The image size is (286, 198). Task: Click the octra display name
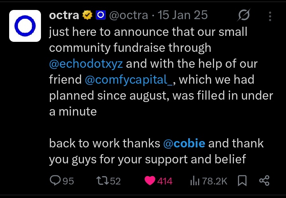pyautogui.click(x=64, y=15)
